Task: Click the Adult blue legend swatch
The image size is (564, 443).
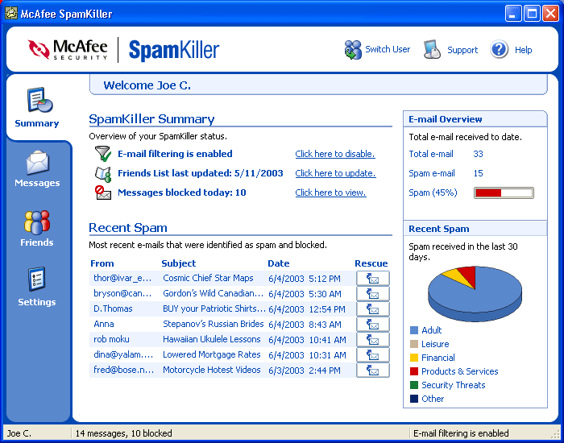Action: coord(414,330)
